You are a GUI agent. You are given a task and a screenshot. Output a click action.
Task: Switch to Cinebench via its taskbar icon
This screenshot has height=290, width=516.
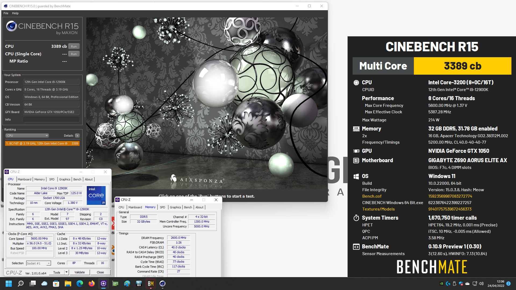click(163, 284)
